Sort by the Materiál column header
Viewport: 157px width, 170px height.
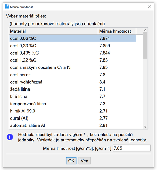click(x=53, y=31)
